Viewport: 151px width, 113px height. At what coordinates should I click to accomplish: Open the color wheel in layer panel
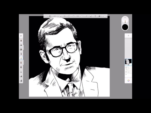click(x=128, y=81)
